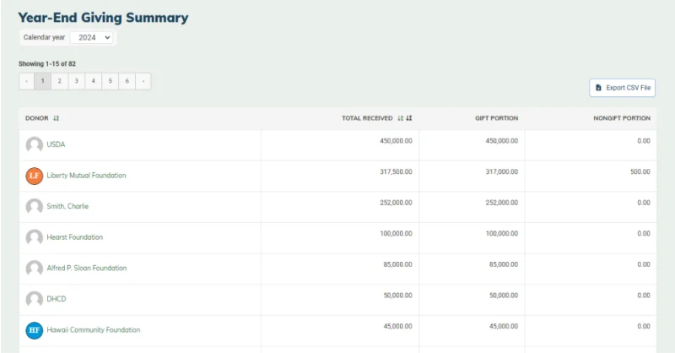This screenshot has width=675, height=353.
Task: Click USDA donor avatar icon
Action: point(34,144)
